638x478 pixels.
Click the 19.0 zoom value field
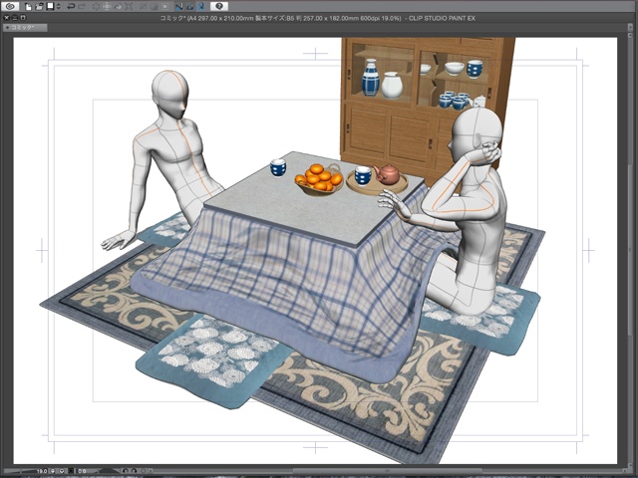pyautogui.click(x=42, y=471)
